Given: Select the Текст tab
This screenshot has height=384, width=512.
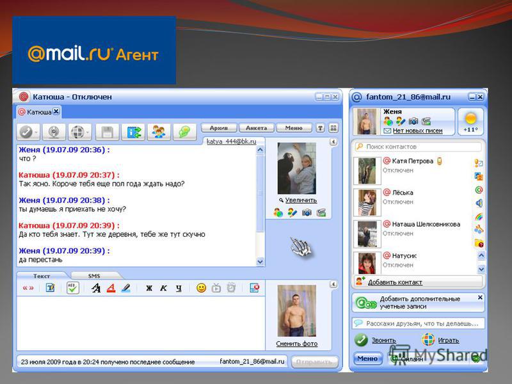Looking at the screenshot, I should click(42, 276).
